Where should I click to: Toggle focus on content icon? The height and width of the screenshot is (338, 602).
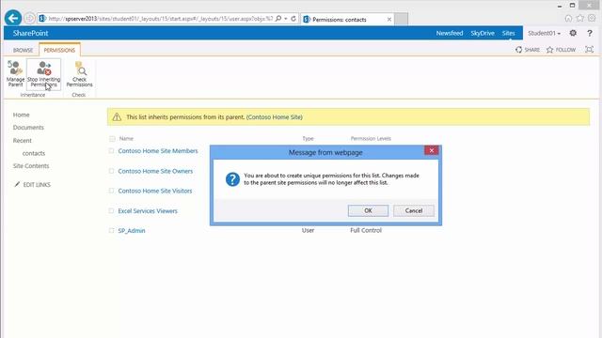pos(590,50)
